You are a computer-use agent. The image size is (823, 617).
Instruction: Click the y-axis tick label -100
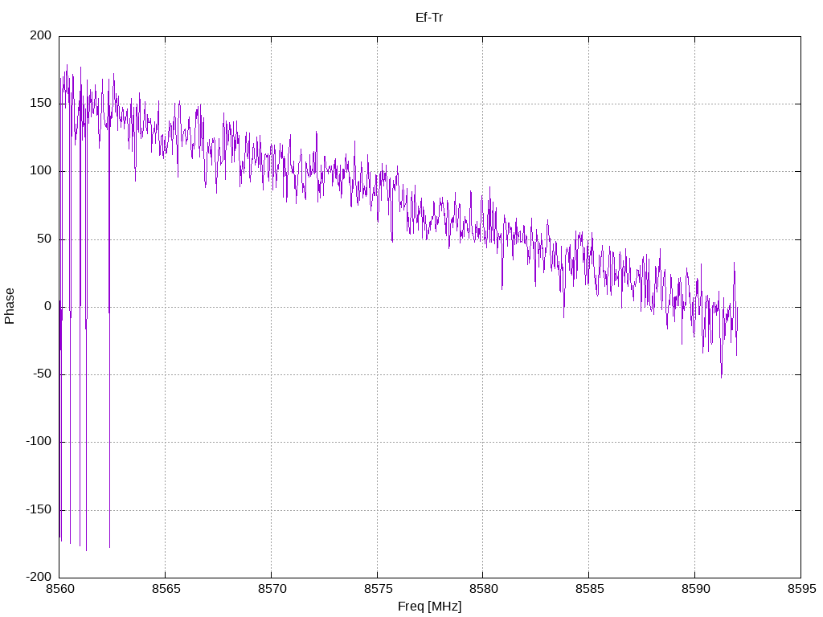coord(39,442)
